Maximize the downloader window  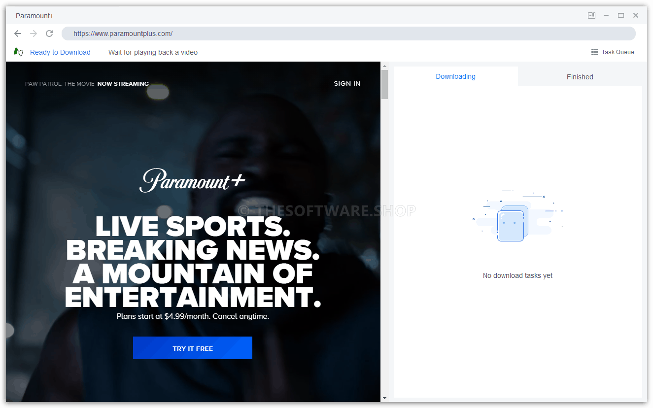[x=621, y=16]
